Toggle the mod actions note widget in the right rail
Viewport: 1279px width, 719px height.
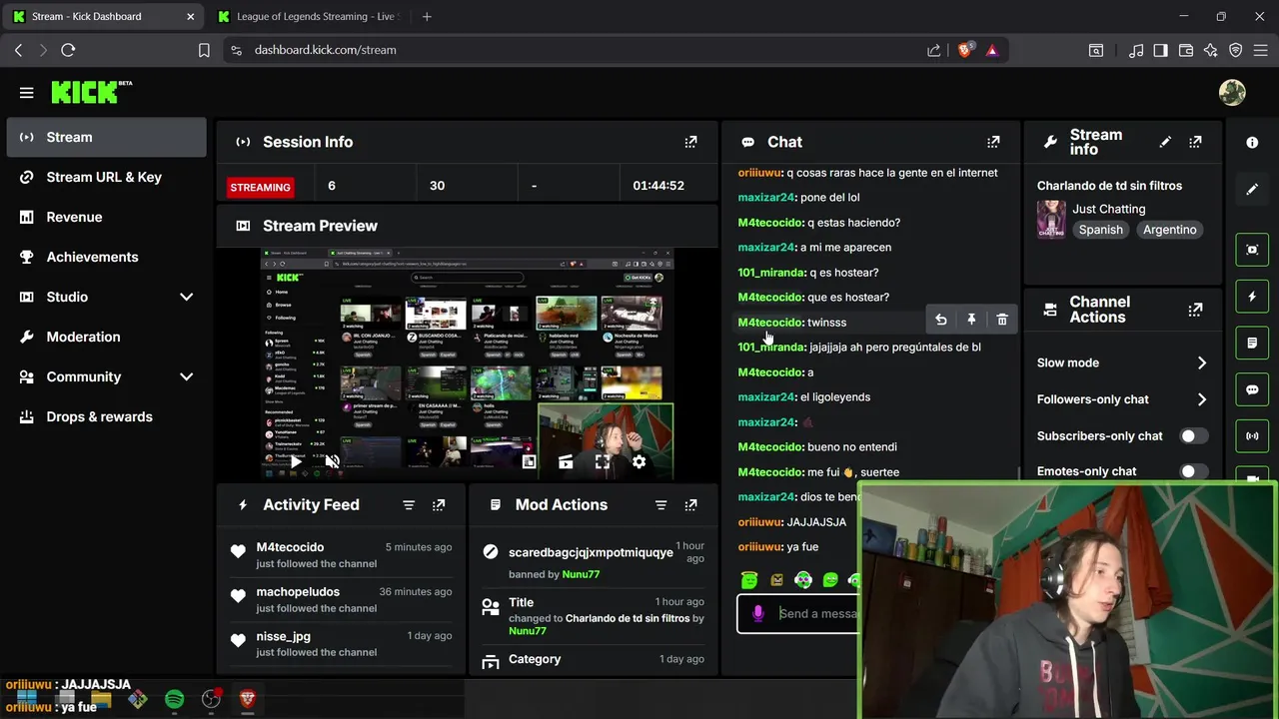(x=1252, y=343)
